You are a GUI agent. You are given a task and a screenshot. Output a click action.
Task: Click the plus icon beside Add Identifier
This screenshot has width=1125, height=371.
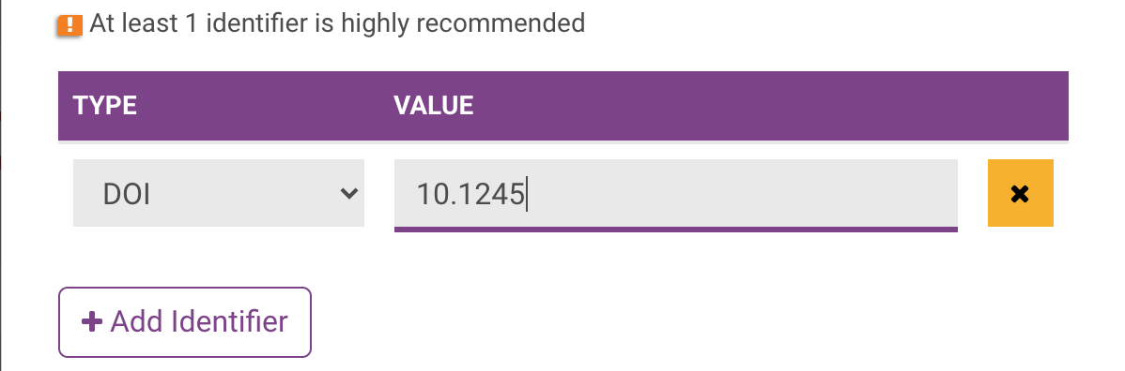pos(92,321)
